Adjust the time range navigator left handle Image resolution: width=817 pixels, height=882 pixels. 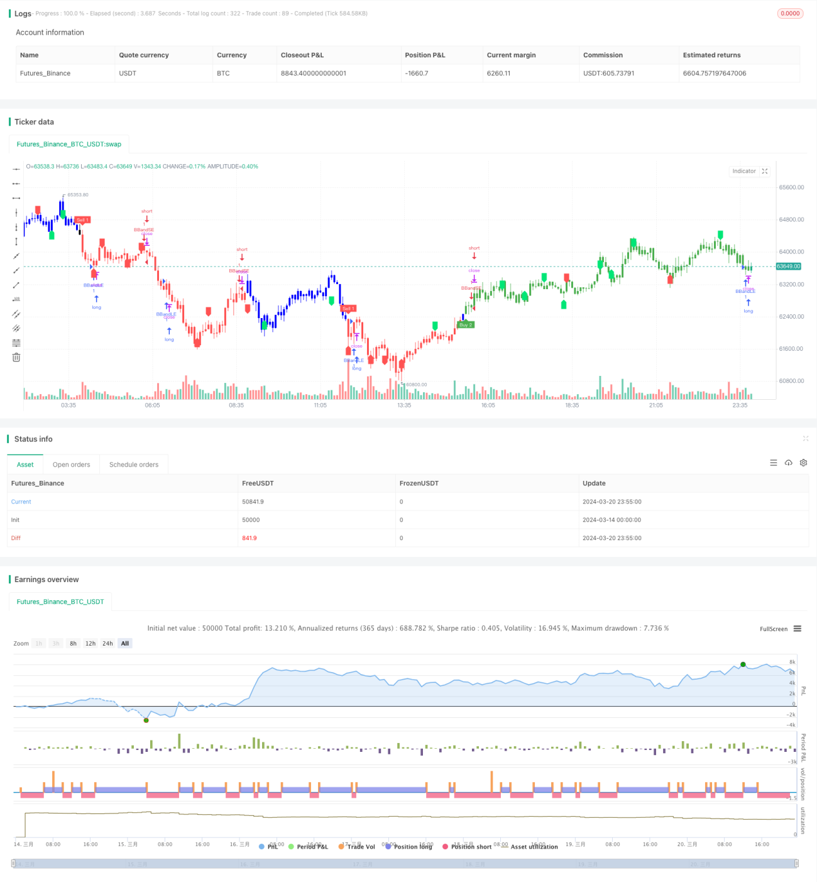point(13,864)
